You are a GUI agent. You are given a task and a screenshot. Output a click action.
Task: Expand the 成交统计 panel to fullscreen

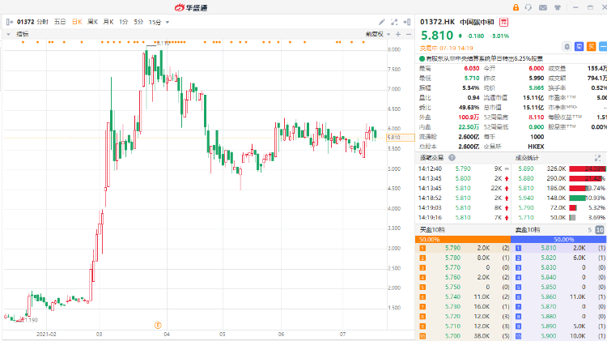click(597, 158)
